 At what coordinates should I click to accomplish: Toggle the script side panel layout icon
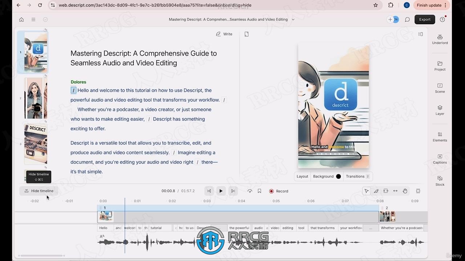tap(420, 34)
